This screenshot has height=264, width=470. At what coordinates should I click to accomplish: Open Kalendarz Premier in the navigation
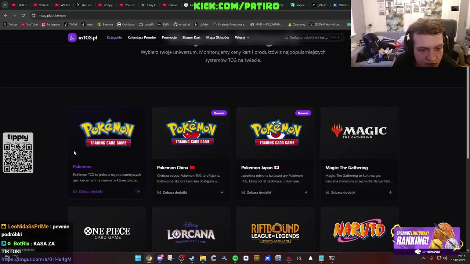point(142,37)
